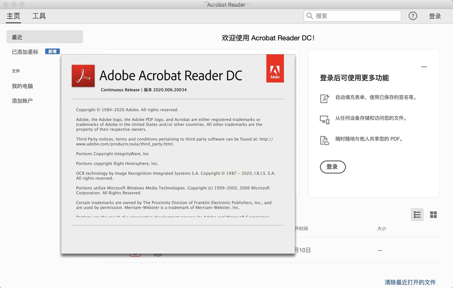The image size is (453, 288).
Task: Click the 登录 button in the card
Action: 333,167
